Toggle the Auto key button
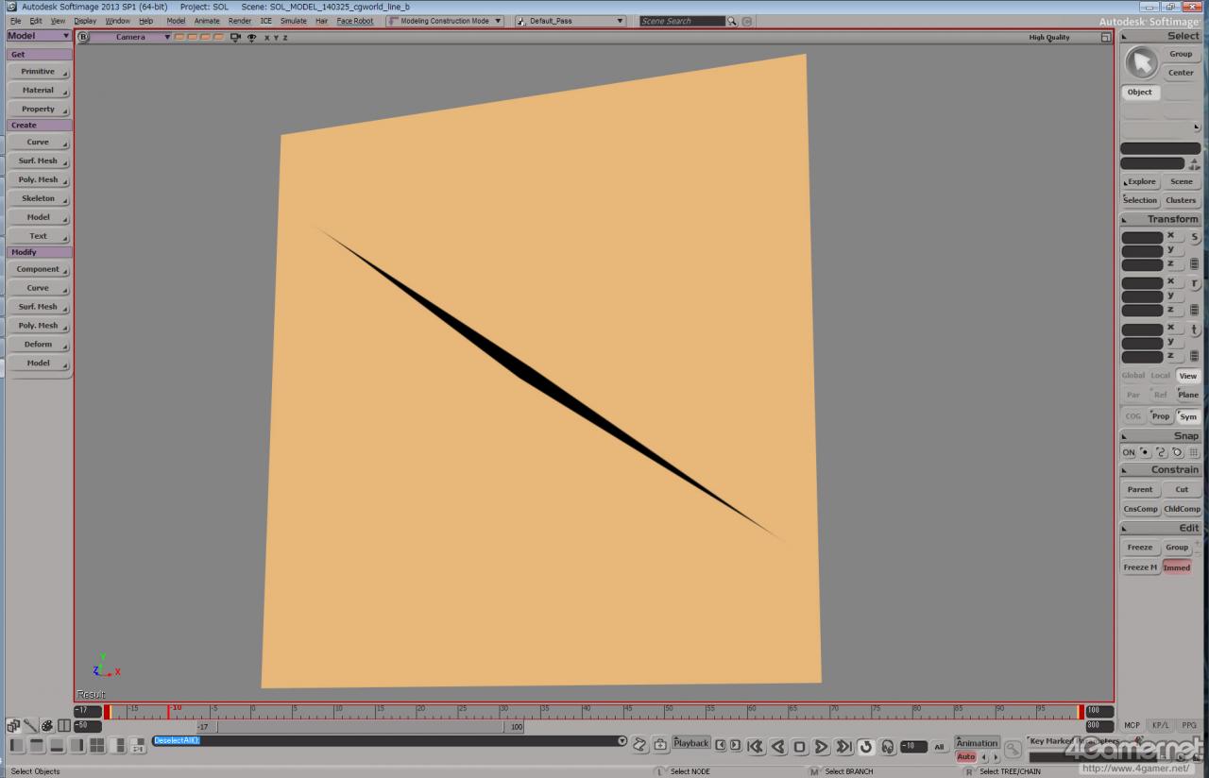Screen dimensions: 1209x778 click(x=966, y=756)
